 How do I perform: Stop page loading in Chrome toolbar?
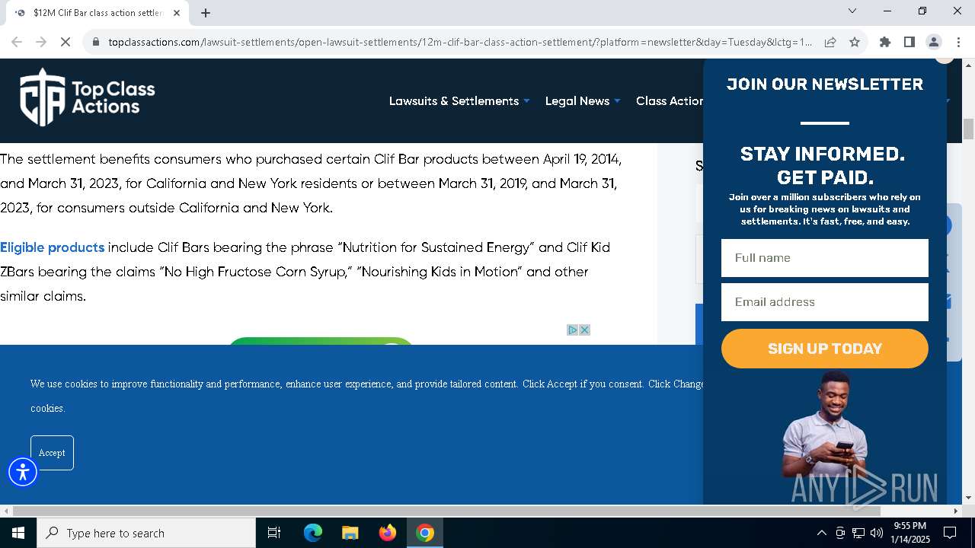pyautogui.click(x=66, y=42)
